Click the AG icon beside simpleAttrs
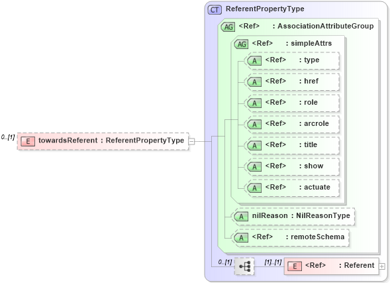This screenshot has height=283, width=390. (x=241, y=44)
